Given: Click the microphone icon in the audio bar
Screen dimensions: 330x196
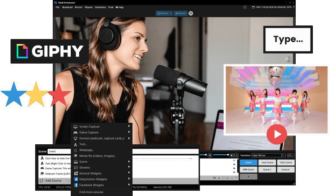Looking at the screenshot, I should click(x=210, y=155).
